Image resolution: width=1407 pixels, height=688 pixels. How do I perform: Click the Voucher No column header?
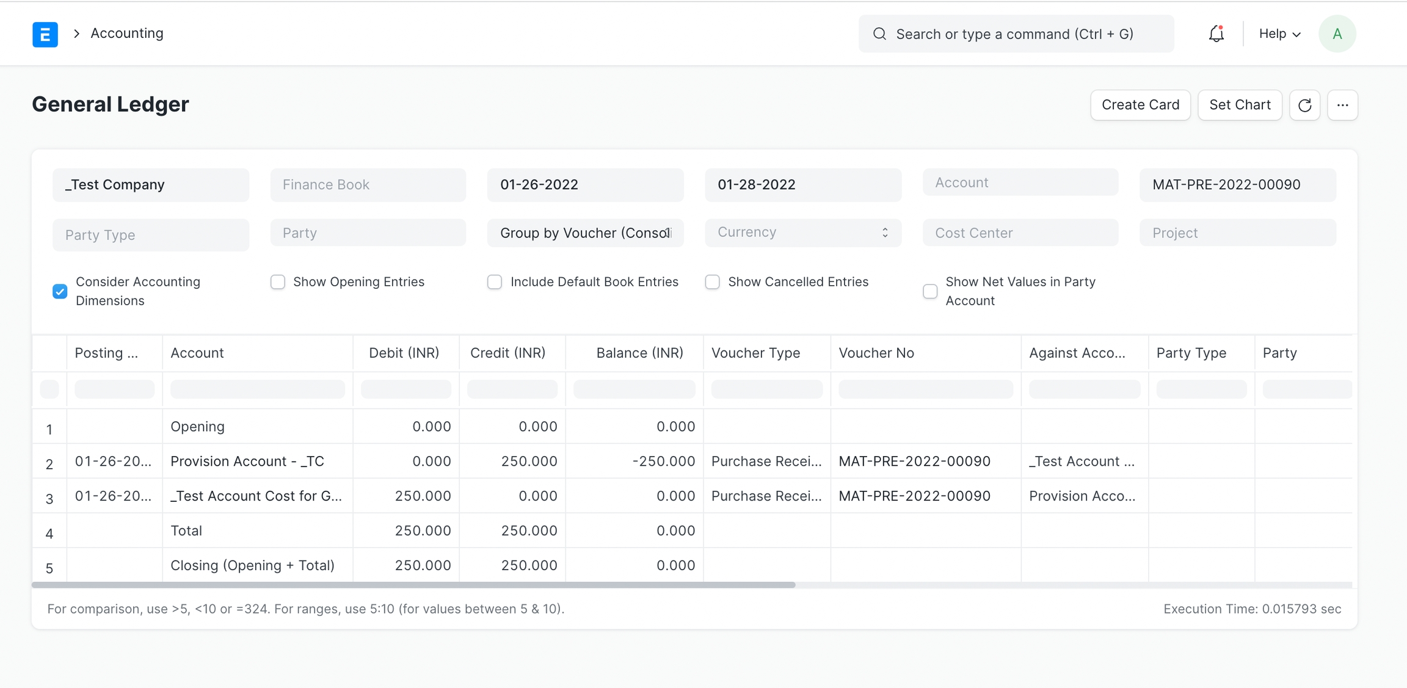pos(876,353)
